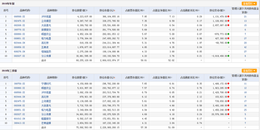Open 格力电器 name link in 2019年年报 table

click(x=46, y=39)
